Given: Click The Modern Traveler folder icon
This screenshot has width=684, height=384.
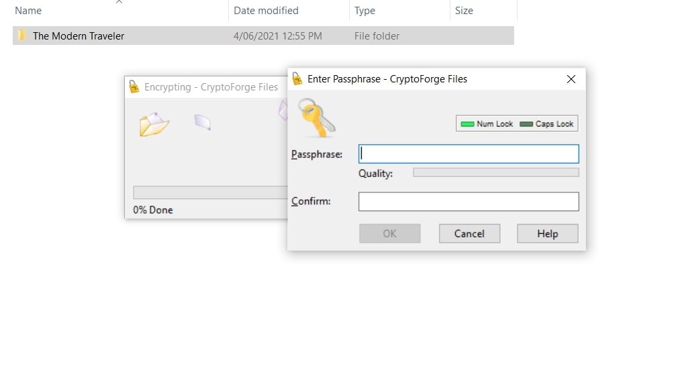Looking at the screenshot, I should click(x=21, y=36).
